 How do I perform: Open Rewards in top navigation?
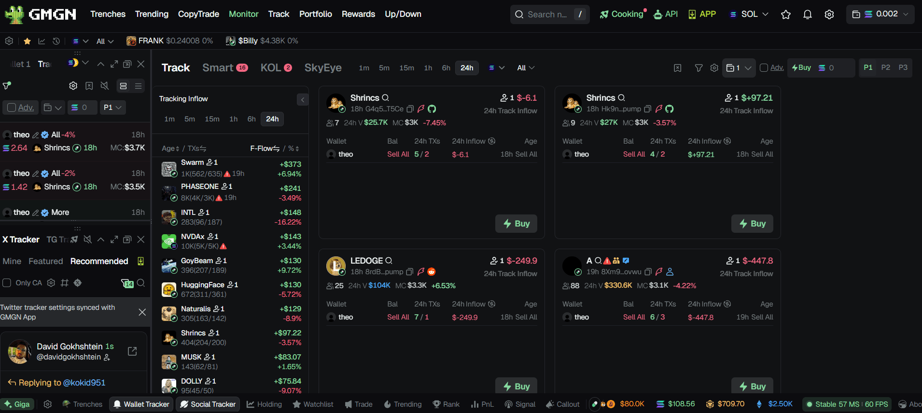(x=358, y=14)
